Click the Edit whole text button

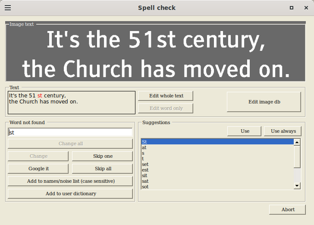166,96
